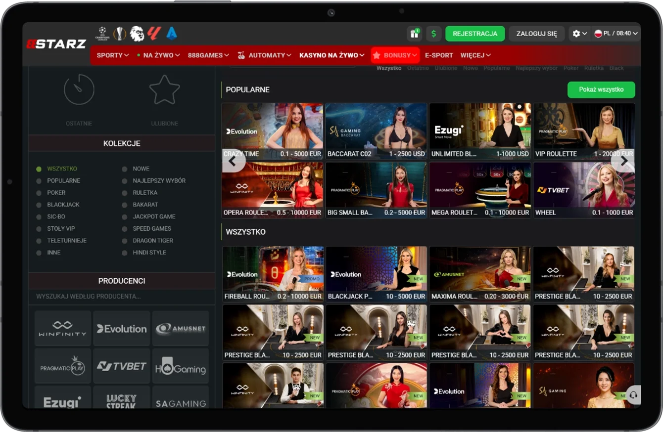Screen dimensions: 663x432
Task: Click the carousel left arrow
Action: coord(234,161)
